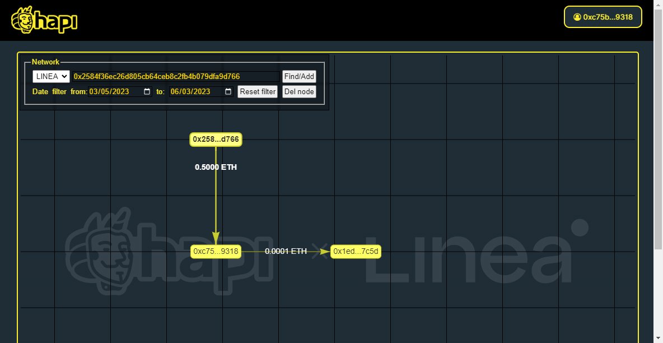Select the 0x258...d766 node

coord(216,140)
